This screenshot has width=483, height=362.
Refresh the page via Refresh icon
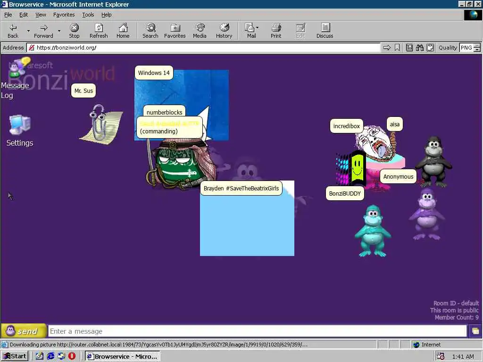pos(99,31)
